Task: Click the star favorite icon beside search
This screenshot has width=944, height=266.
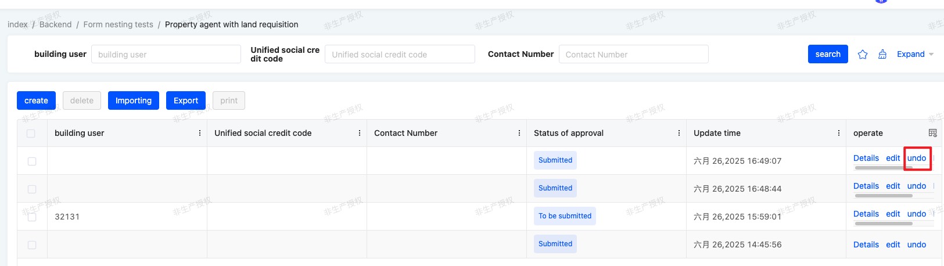Action: [x=863, y=54]
